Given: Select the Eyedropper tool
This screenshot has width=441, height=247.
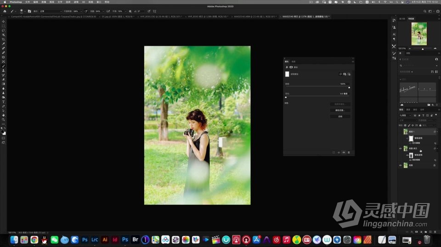Looking at the screenshot, I should 3,44.
